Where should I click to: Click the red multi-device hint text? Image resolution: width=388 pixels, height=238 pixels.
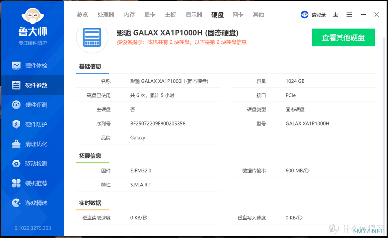(182, 42)
